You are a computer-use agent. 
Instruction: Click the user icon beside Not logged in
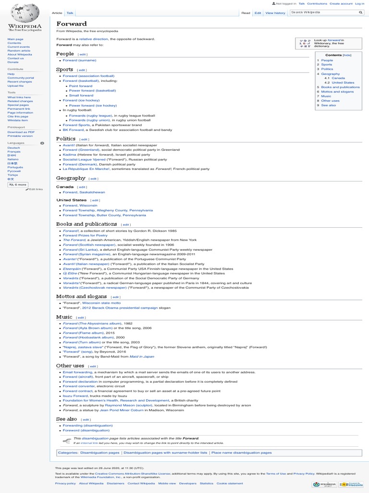(x=273, y=3)
